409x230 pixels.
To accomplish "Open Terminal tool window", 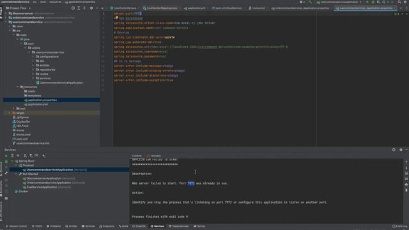I will (88, 226).
